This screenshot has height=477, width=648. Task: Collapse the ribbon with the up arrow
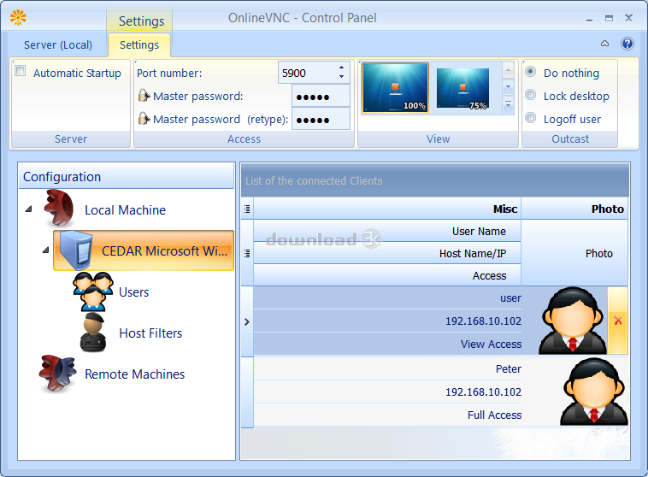click(x=604, y=44)
